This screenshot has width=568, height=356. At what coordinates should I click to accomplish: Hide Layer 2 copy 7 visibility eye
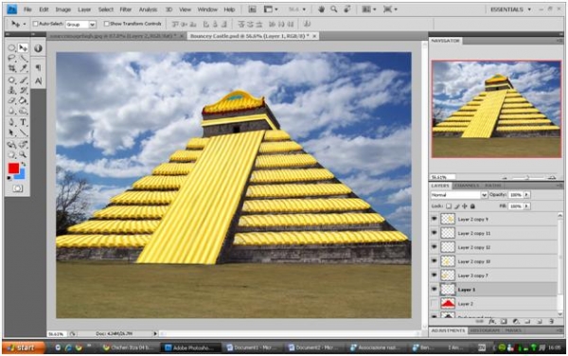434,275
